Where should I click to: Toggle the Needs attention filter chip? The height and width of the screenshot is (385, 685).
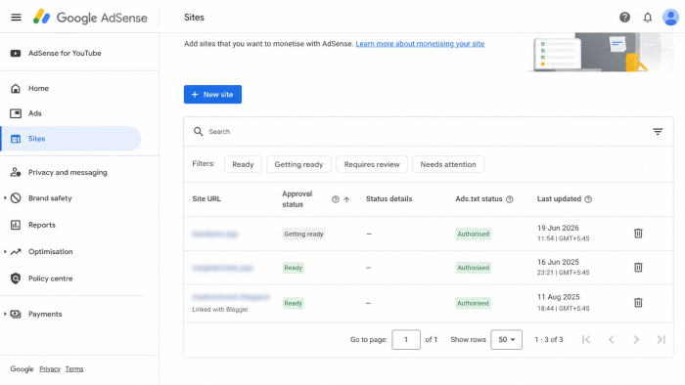click(x=448, y=164)
